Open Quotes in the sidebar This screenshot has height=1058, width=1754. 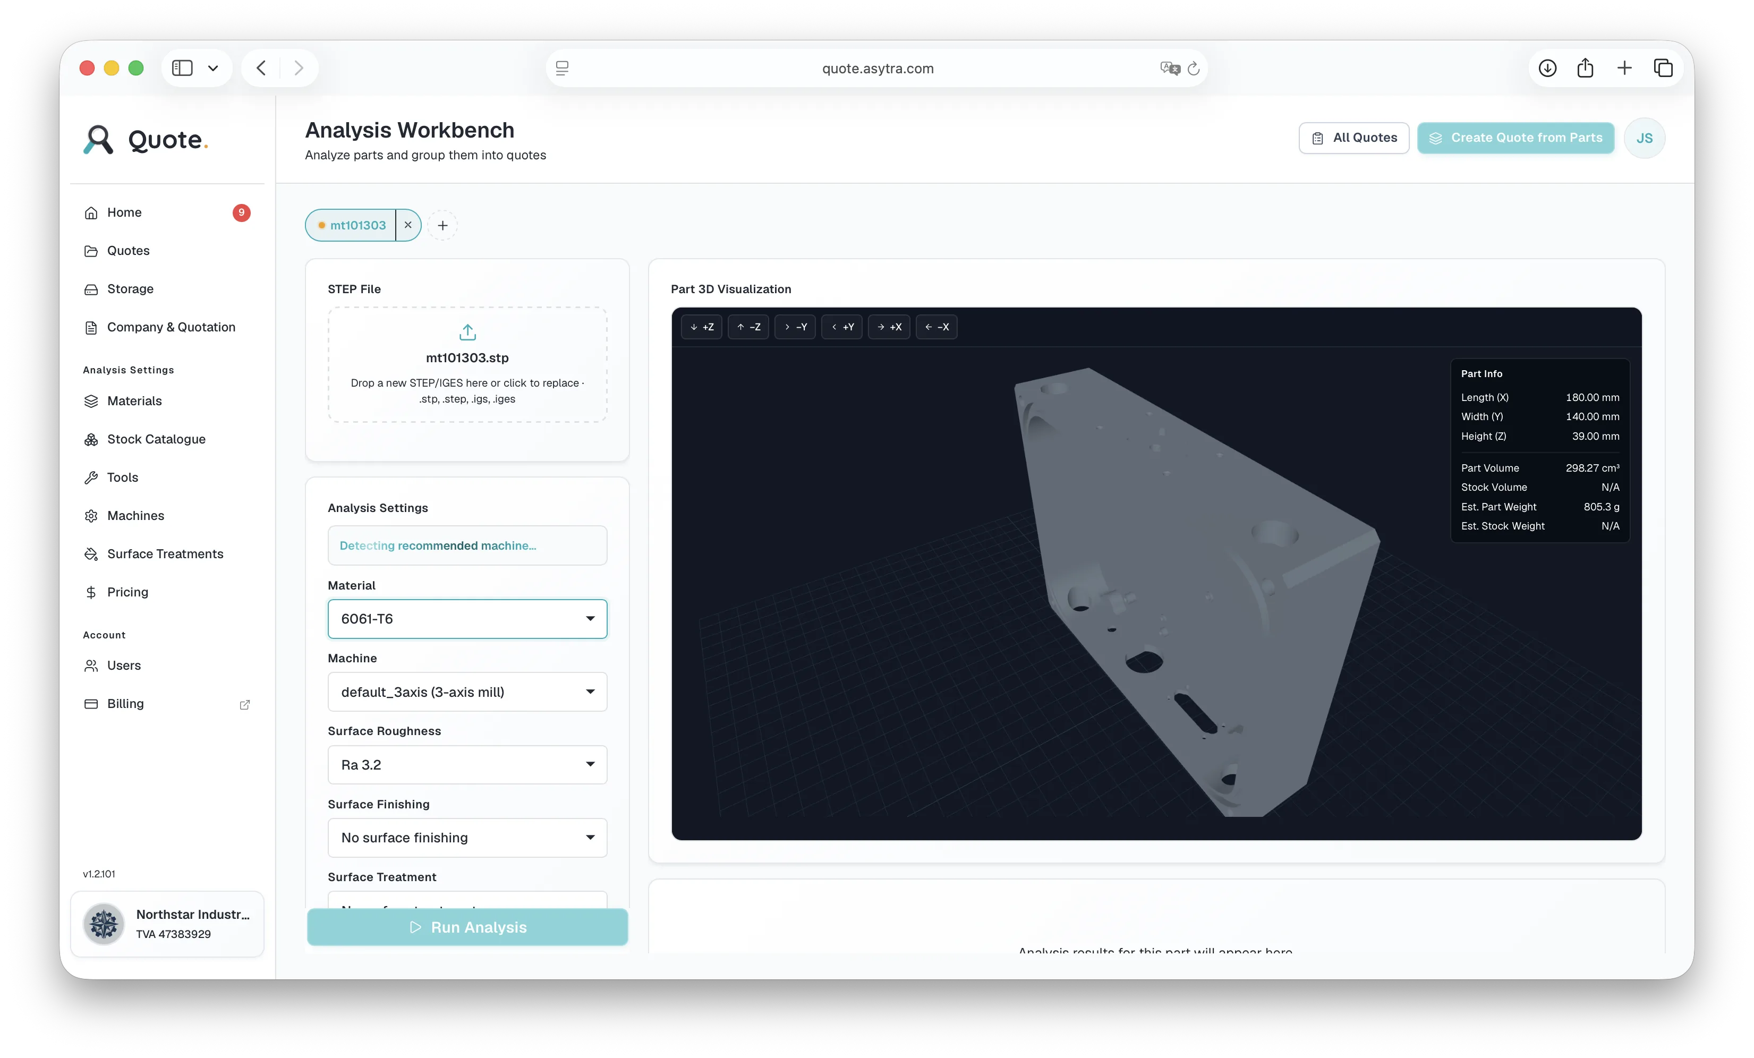coord(167,251)
